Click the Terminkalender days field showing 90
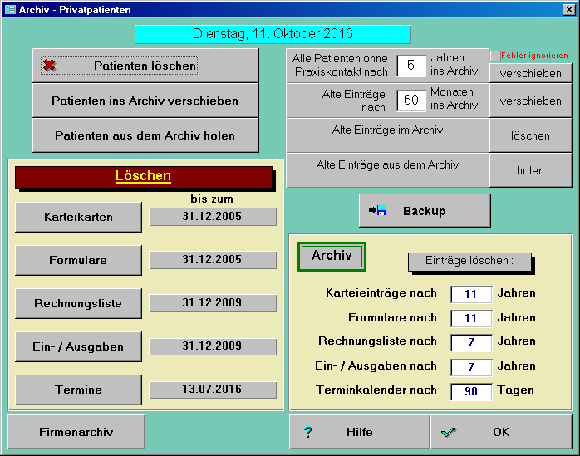The image size is (580, 456). (x=471, y=391)
